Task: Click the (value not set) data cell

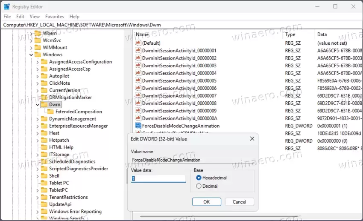Action: [332, 43]
